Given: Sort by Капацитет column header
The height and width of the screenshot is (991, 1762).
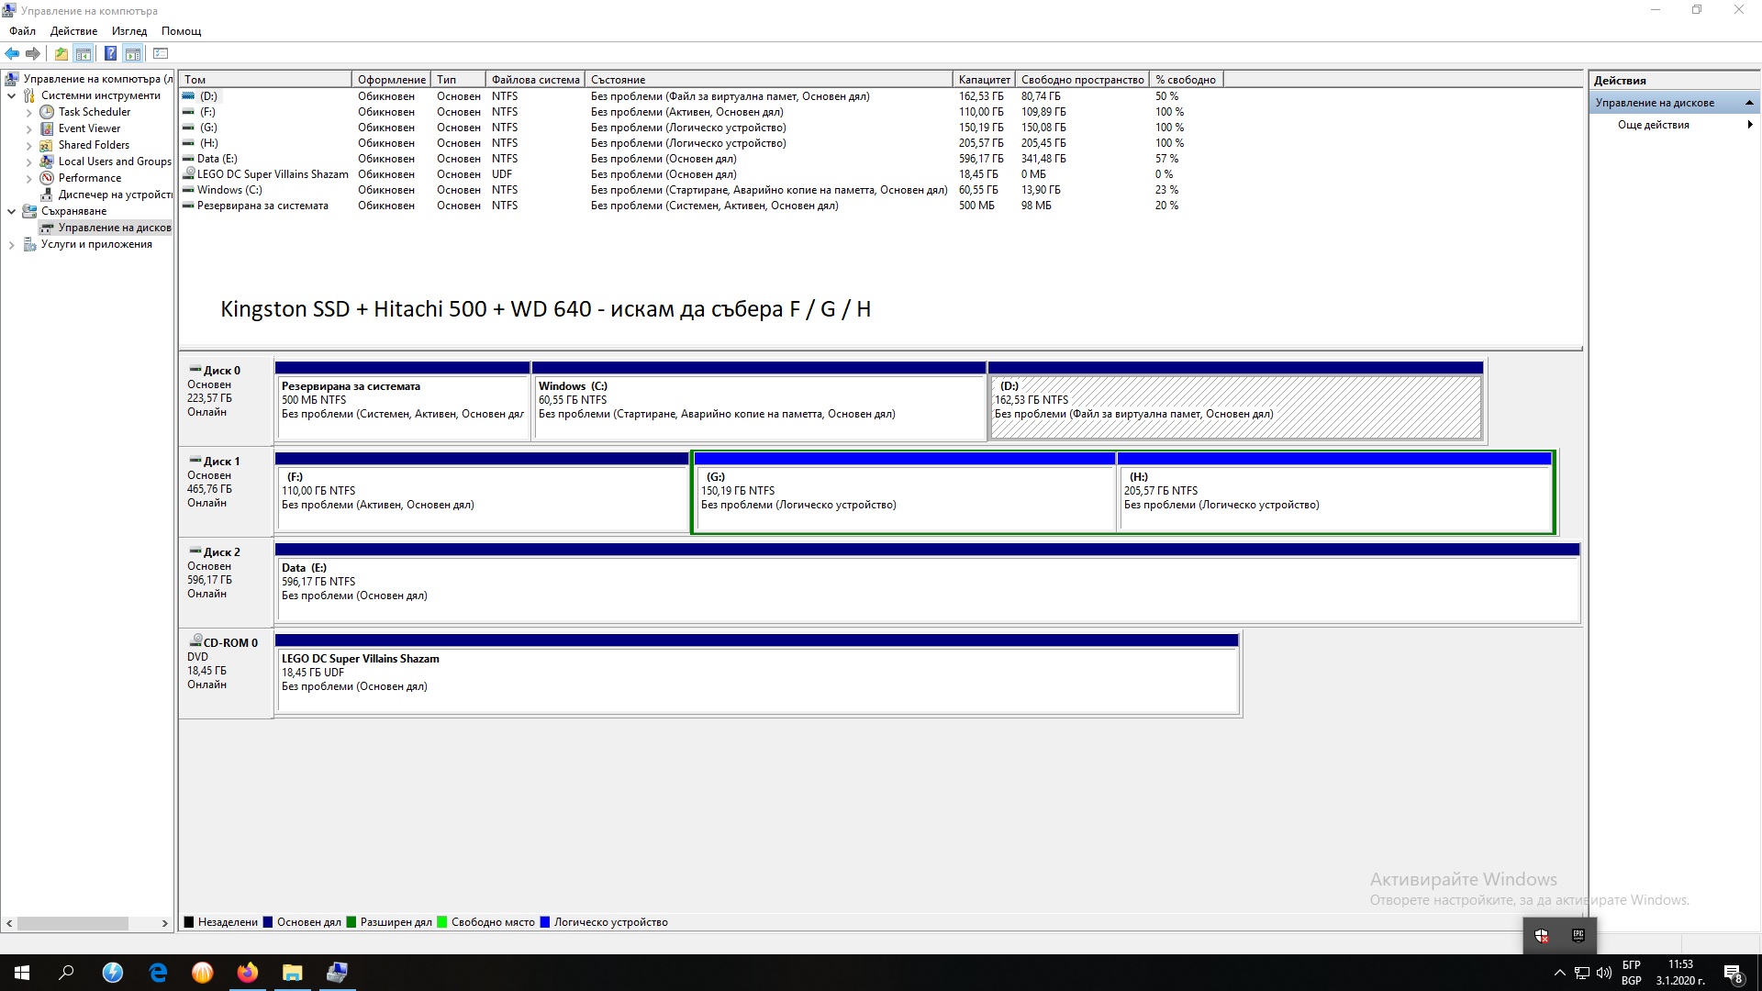Looking at the screenshot, I should 984,80.
